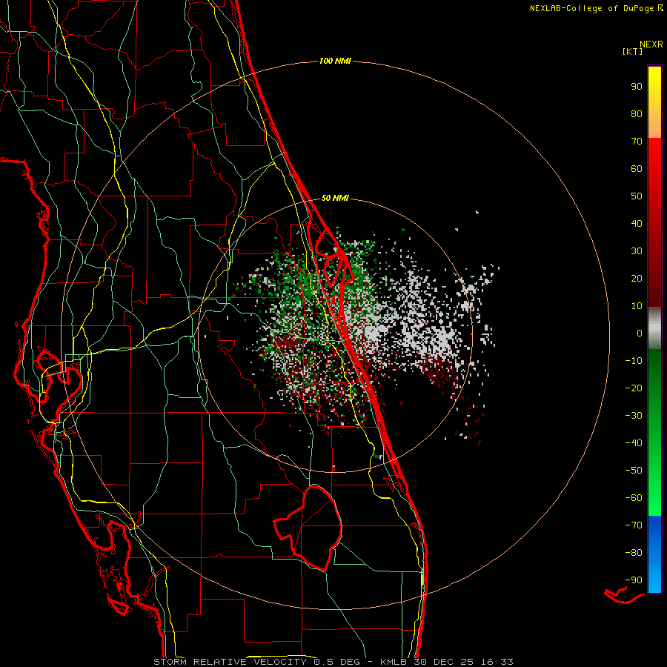
Task: Click the [KT] units label
Action: pos(633,51)
